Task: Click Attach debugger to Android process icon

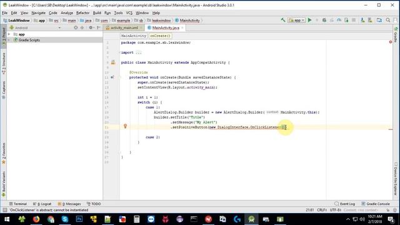Action: coord(346,20)
